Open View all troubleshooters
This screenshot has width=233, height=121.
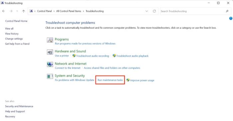pyautogui.click(x=9, y=28)
